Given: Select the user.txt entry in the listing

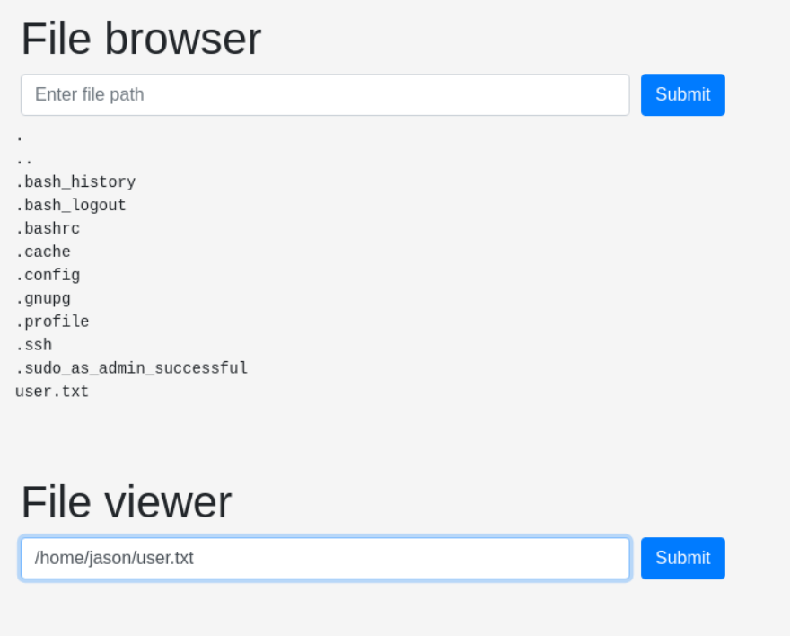Looking at the screenshot, I should pyautogui.click(x=52, y=392).
